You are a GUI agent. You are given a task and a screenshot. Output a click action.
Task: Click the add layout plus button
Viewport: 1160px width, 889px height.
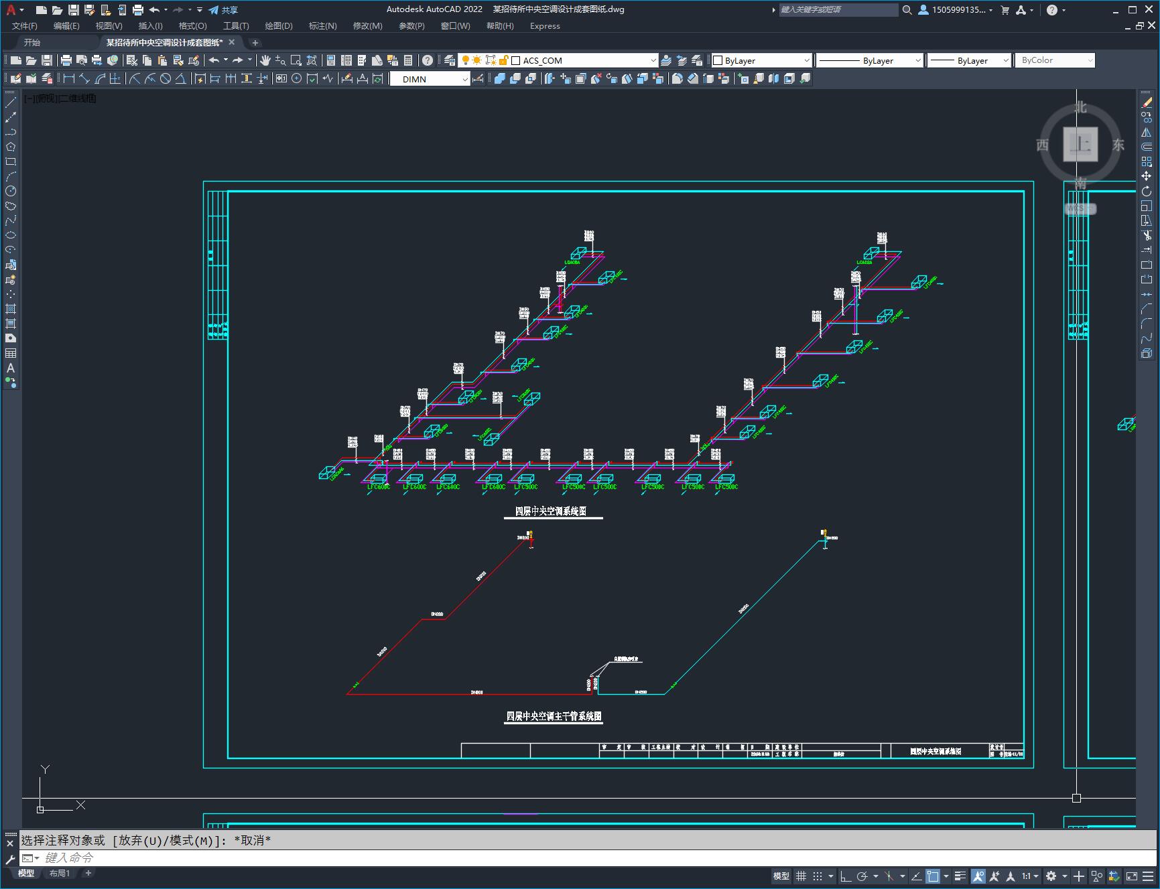(88, 873)
